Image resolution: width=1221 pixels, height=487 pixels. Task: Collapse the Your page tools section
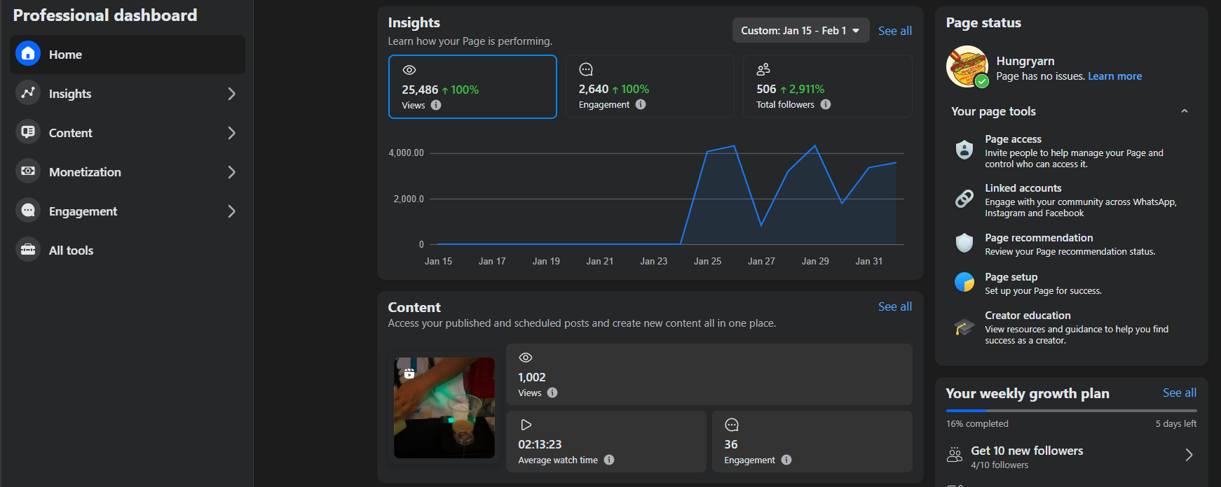(1184, 111)
